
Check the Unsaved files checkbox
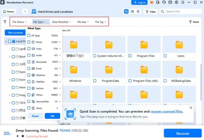pyautogui.click(x=29, y=102)
